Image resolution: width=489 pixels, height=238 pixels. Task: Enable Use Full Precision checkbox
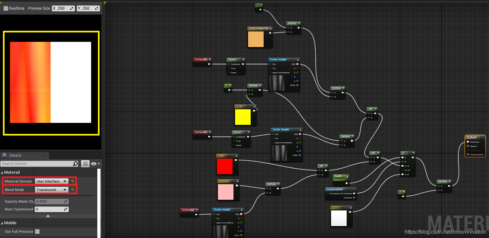click(x=37, y=232)
